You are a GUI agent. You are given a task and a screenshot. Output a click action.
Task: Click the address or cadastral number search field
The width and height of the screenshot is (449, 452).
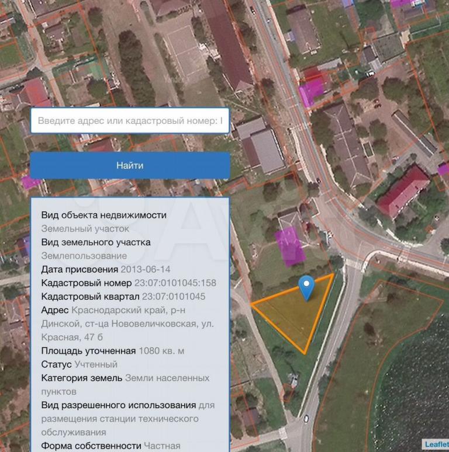[x=130, y=121]
